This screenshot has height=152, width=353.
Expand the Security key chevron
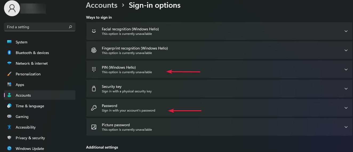(346, 89)
